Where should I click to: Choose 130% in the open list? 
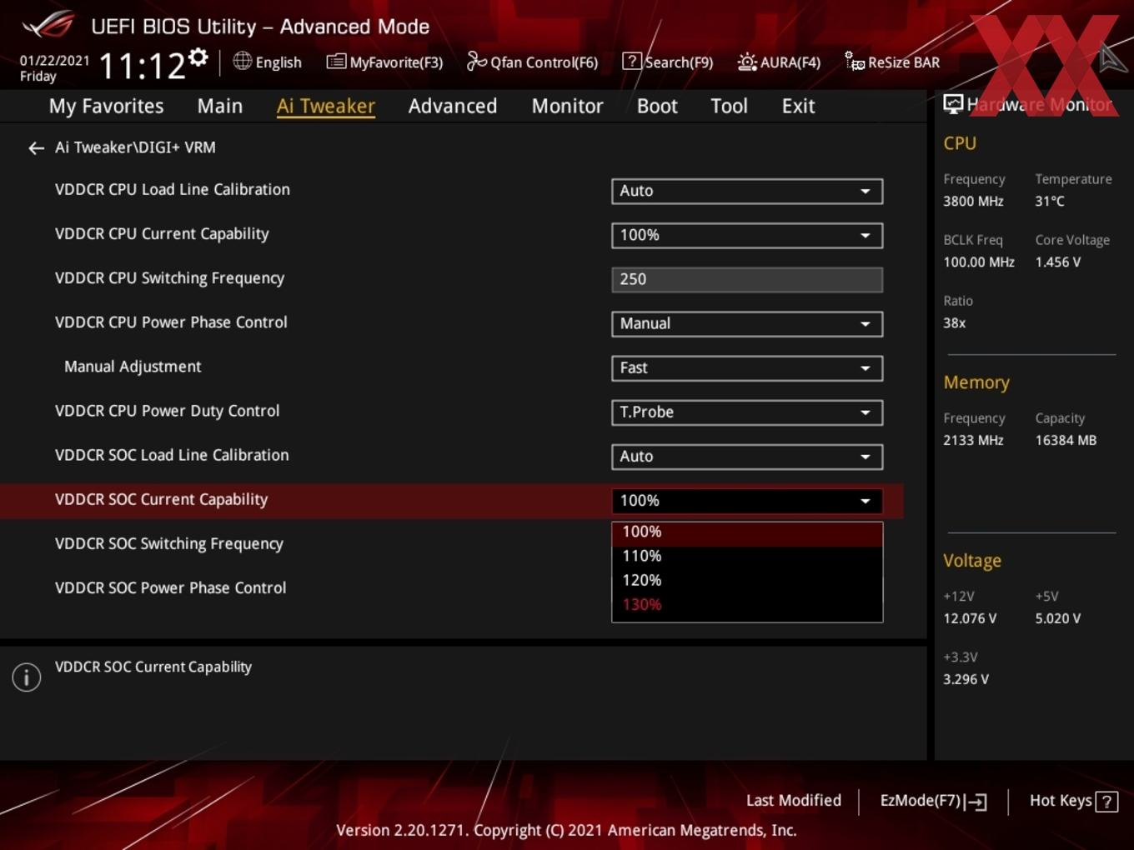coord(747,604)
